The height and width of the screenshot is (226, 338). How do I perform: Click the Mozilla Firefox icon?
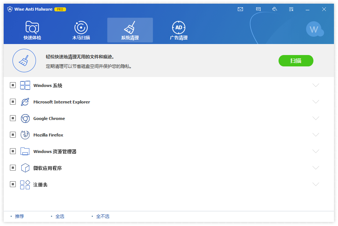(x=25, y=135)
